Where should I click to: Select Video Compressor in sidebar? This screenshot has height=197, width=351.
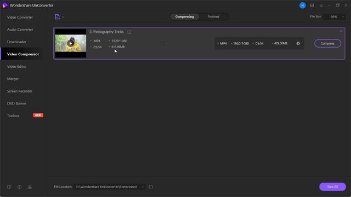pos(23,54)
